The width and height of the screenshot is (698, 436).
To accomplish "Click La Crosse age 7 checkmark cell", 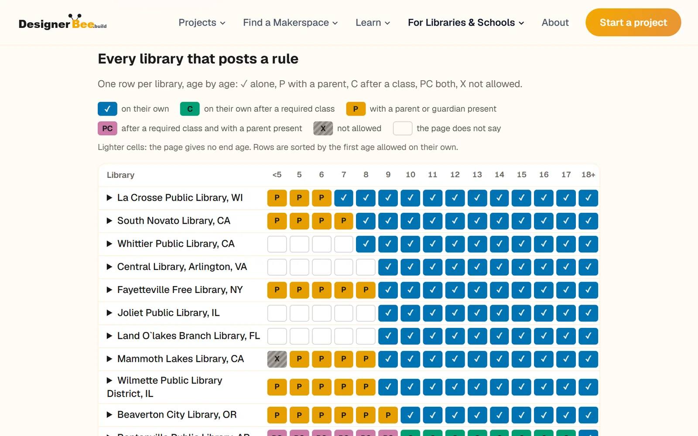I will pyautogui.click(x=344, y=198).
